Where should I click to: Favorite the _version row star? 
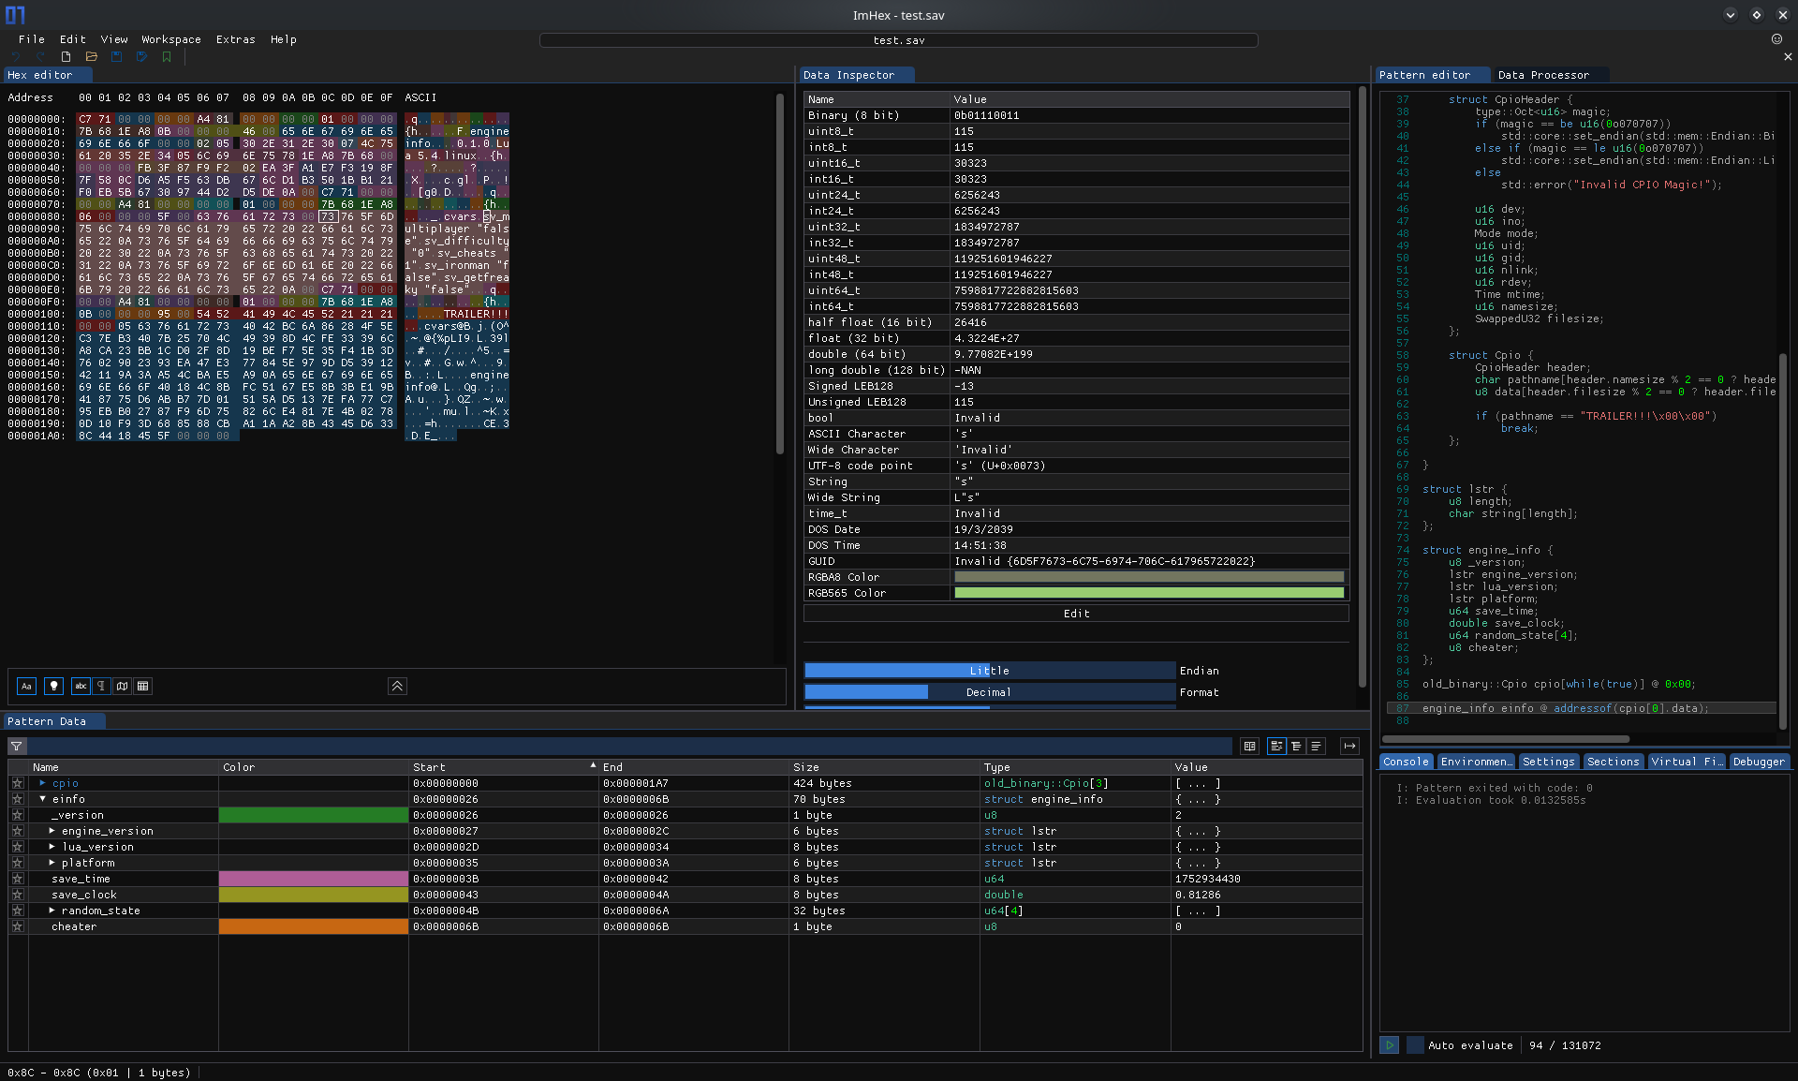[17, 815]
